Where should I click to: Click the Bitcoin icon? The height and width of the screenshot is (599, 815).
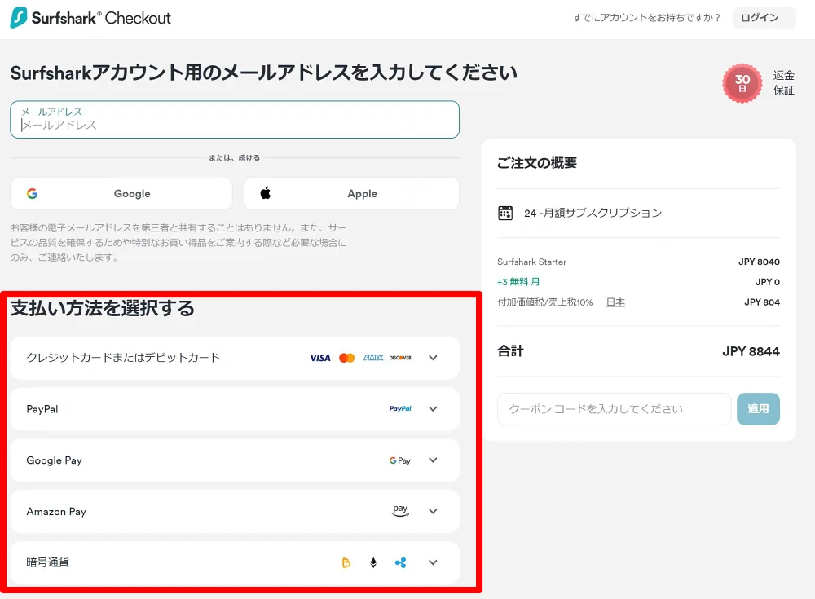[x=346, y=562]
